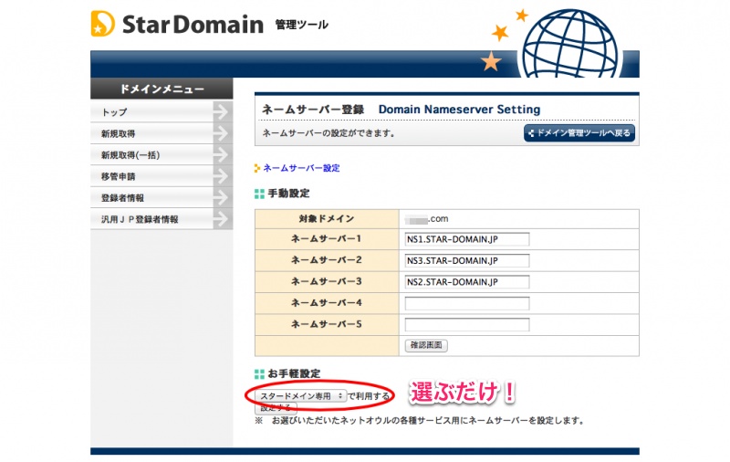Click the arrow icon beside トップ

(223, 111)
